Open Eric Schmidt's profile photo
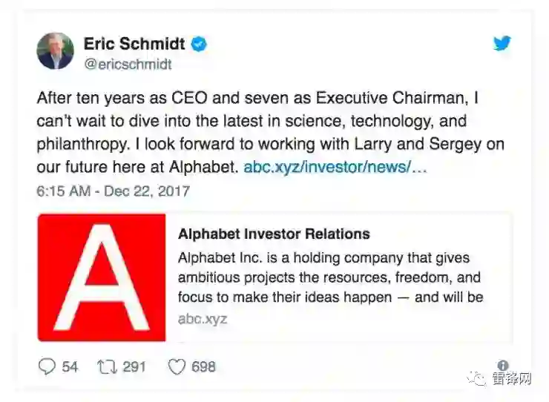Viewport: 549px width, 402px height. tap(56, 51)
